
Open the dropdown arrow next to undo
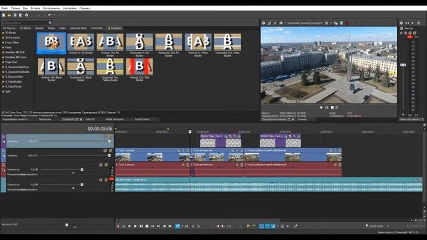[54, 15]
